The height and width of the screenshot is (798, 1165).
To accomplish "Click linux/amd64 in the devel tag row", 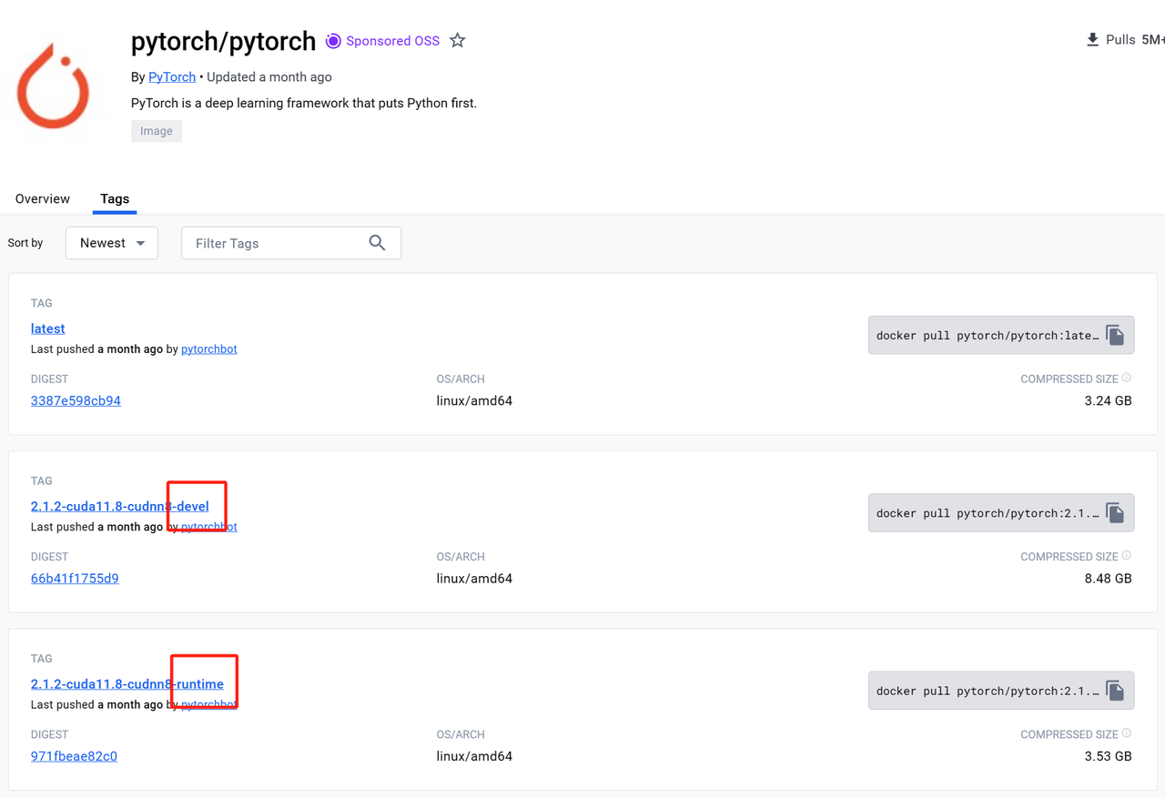I will pyautogui.click(x=474, y=579).
